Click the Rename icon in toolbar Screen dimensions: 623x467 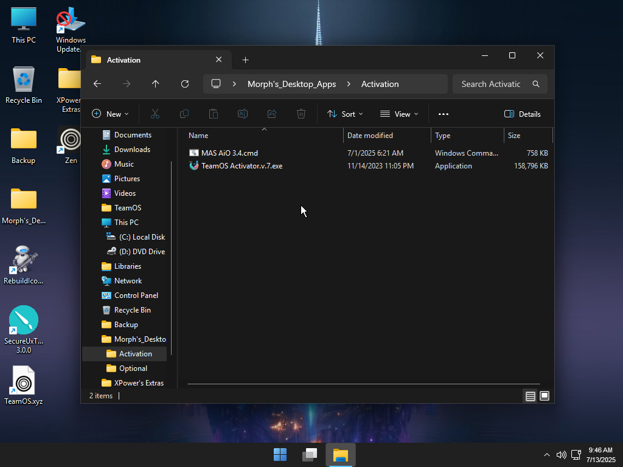(243, 114)
